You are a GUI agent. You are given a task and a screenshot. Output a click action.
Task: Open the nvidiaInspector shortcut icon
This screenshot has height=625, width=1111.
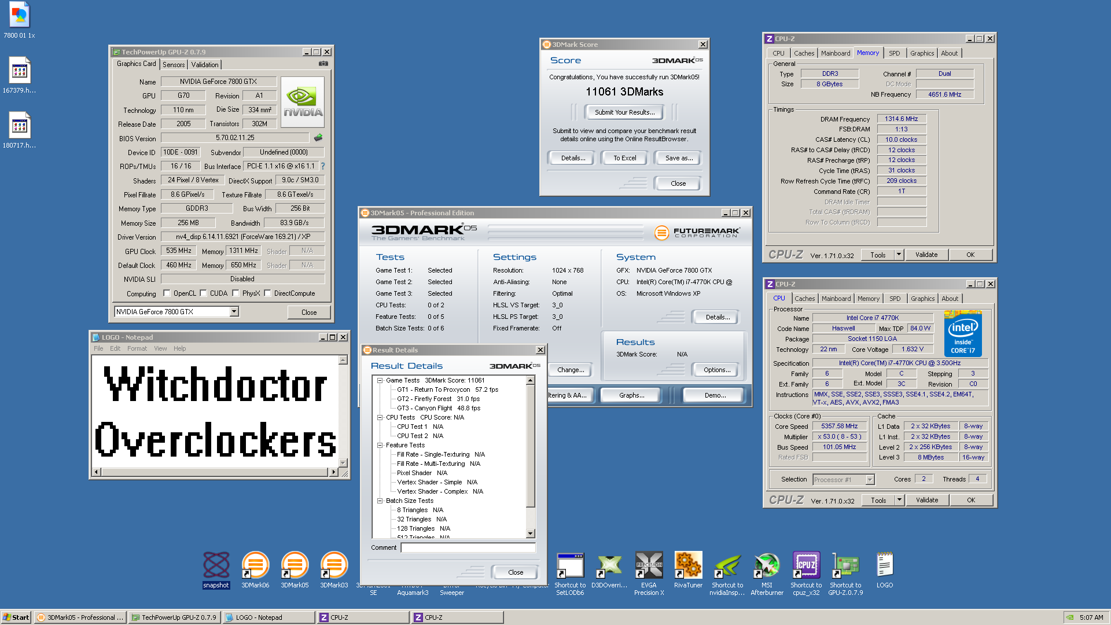(727, 573)
